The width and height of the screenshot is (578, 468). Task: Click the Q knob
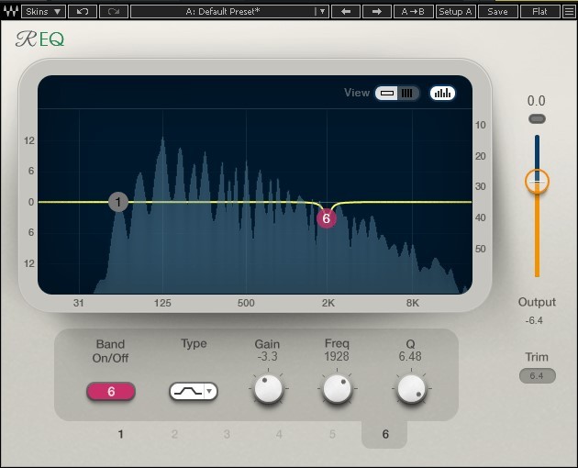pyautogui.click(x=411, y=389)
